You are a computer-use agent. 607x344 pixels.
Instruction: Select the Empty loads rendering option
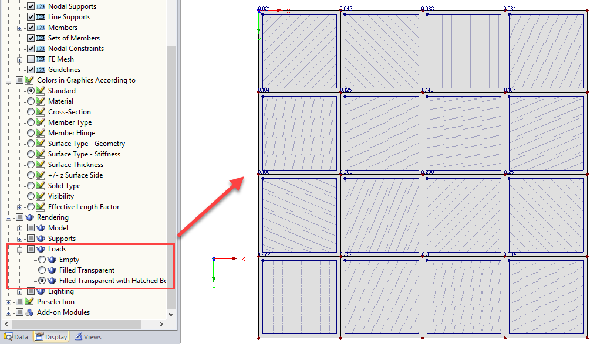(x=42, y=259)
